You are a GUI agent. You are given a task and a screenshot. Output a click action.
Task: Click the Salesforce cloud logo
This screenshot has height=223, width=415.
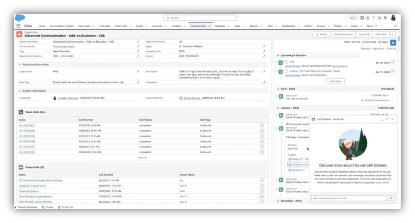coord(20,18)
